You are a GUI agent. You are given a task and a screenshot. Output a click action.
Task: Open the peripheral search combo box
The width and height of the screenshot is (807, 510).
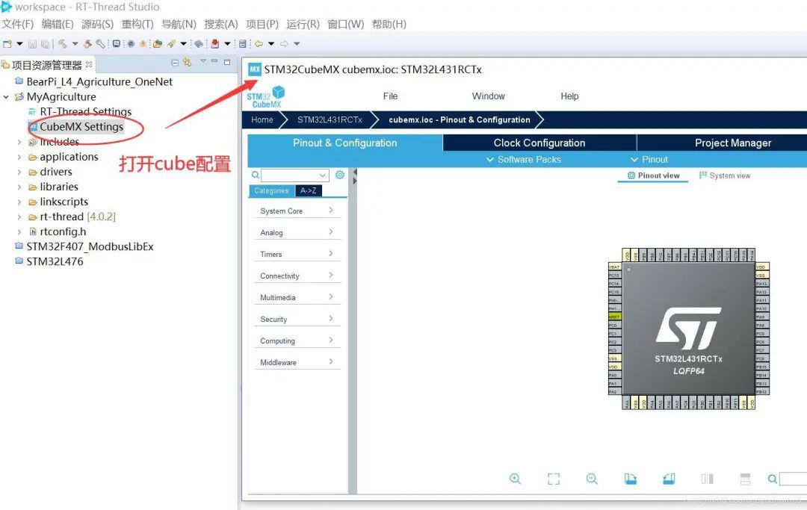point(295,175)
